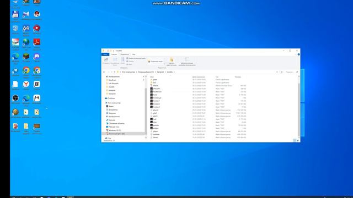353x198 pixels.
Task: Select Network in the navigation pane
Action: (x=108, y=138)
